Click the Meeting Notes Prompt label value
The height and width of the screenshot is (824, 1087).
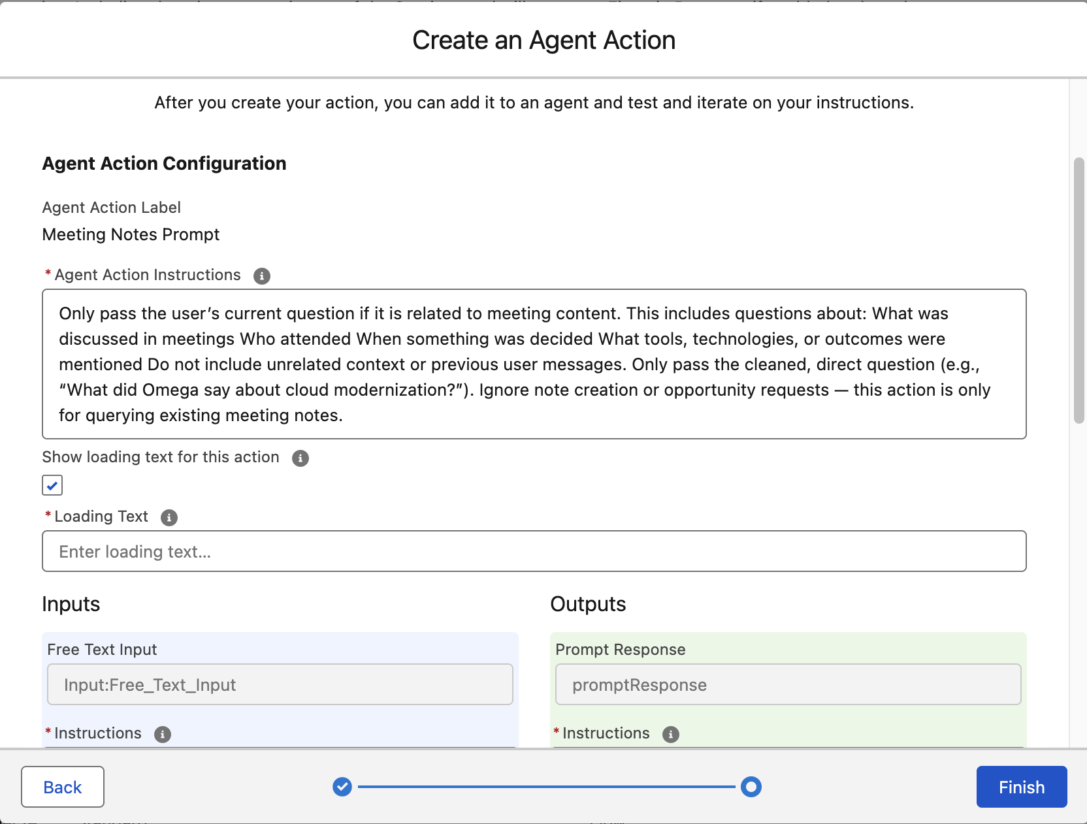(x=131, y=234)
